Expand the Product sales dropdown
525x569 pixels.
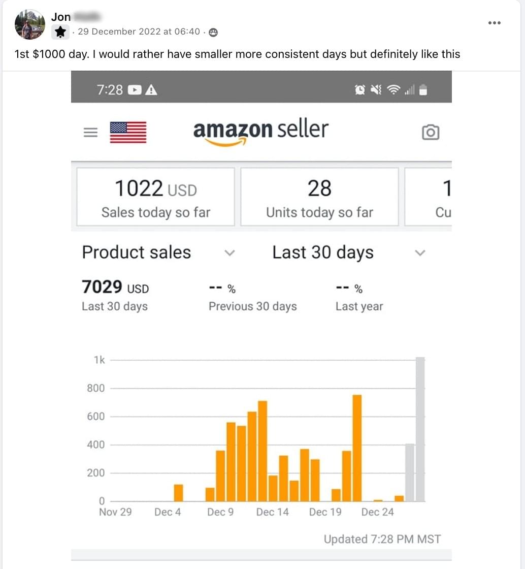pos(230,252)
